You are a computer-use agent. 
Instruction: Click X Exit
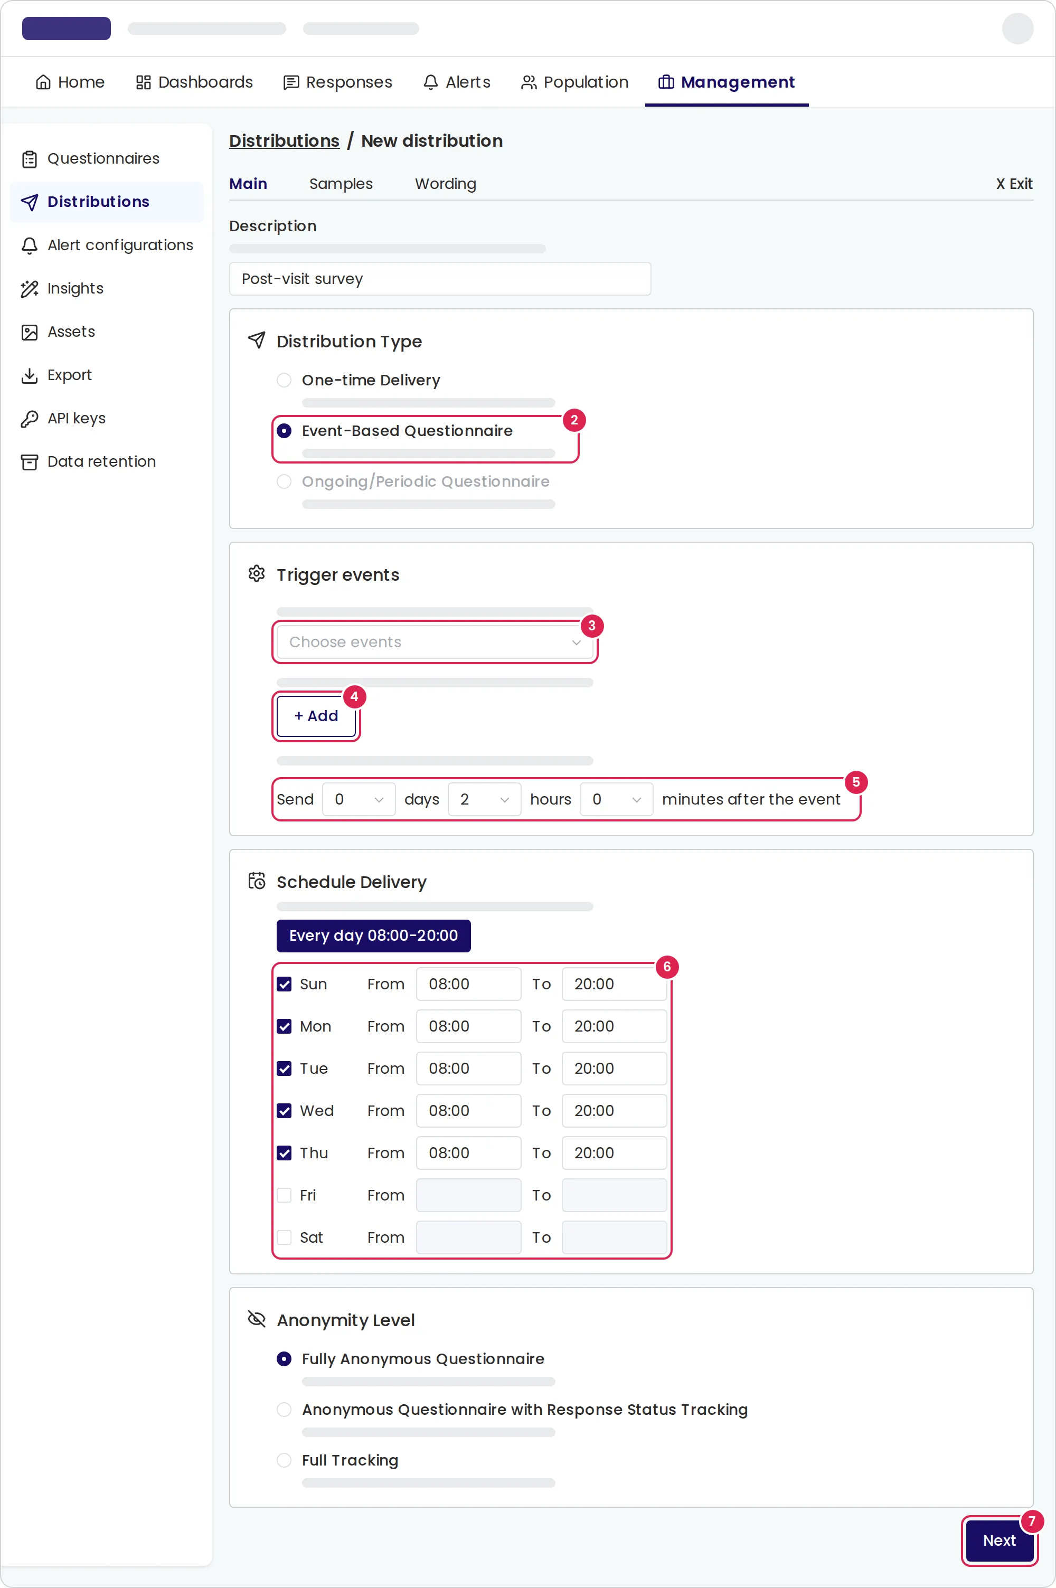[x=1014, y=184]
